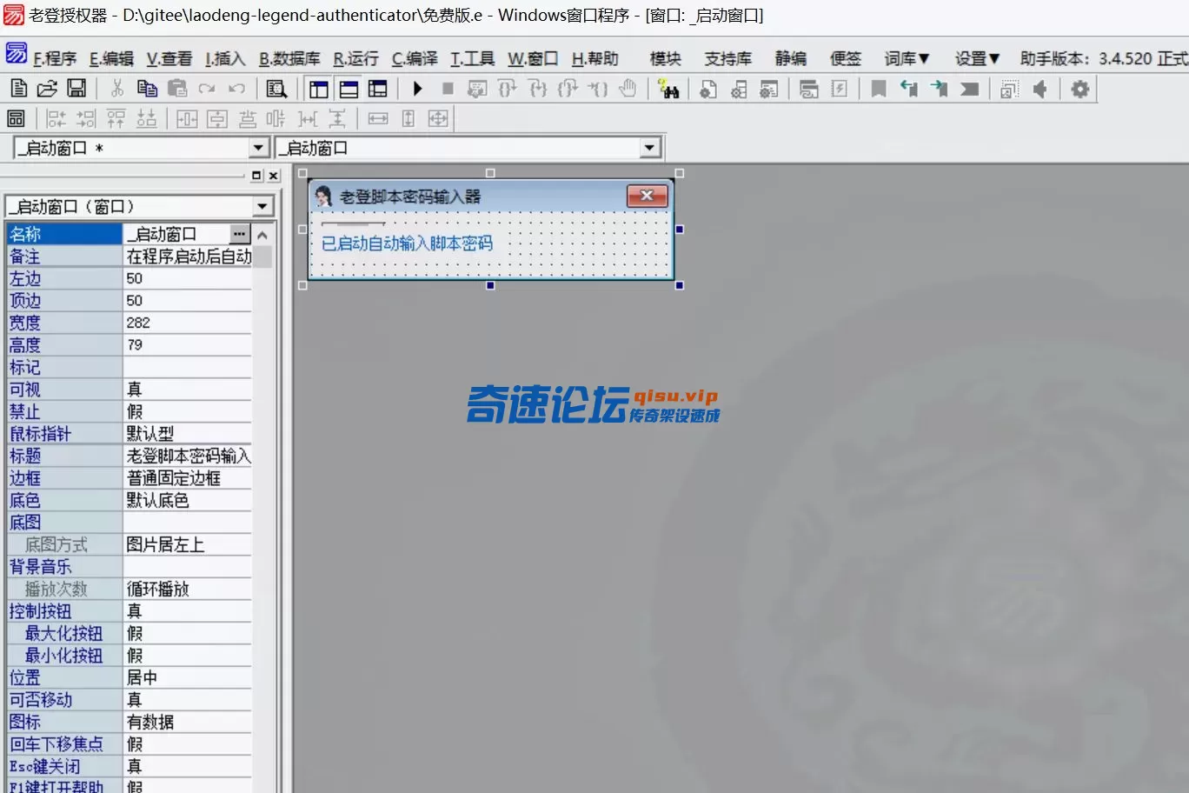
Task: Select the 标题 property row
Action: tap(129, 456)
